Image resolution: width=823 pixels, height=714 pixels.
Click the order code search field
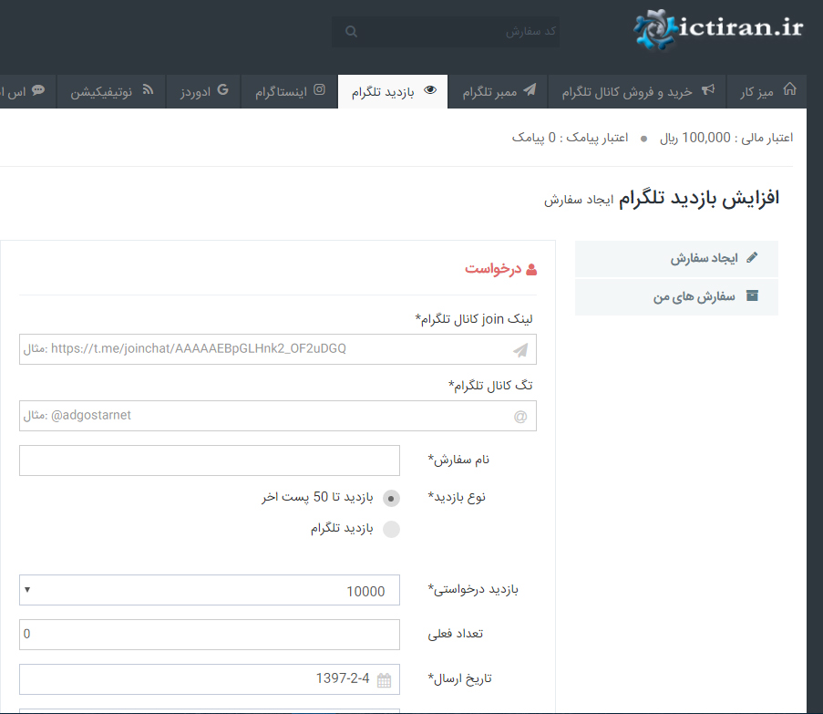pos(445,32)
